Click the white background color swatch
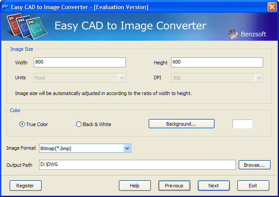Screen dimensions: 279x197 242,124
